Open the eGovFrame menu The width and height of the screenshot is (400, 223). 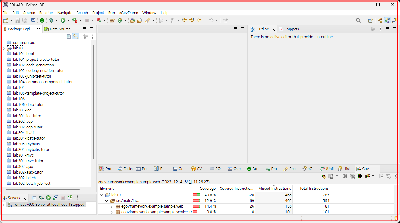pyautogui.click(x=129, y=13)
